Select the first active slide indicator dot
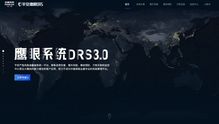 pos(3,51)
